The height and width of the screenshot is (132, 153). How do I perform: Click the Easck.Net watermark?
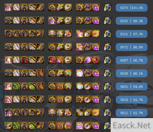click(x=132, y=125)
